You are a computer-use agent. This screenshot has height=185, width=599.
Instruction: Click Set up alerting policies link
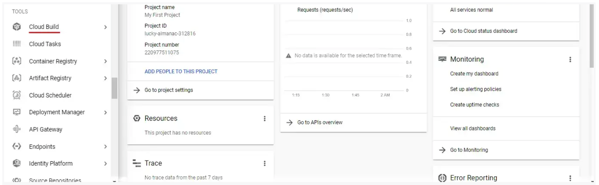(x=475, y=89)
